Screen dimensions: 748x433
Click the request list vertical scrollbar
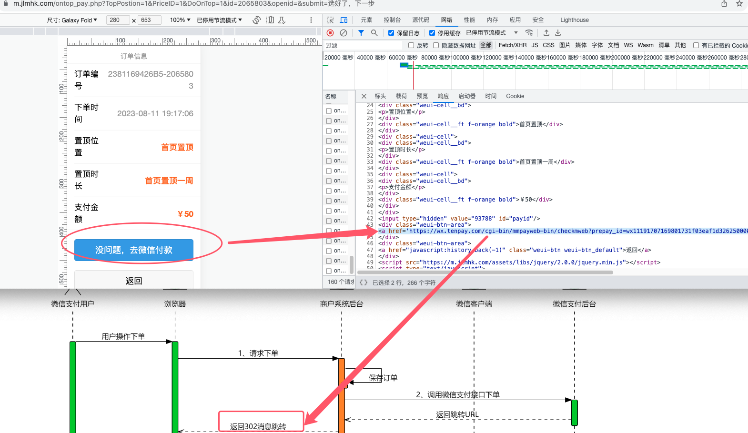point(352,265)
